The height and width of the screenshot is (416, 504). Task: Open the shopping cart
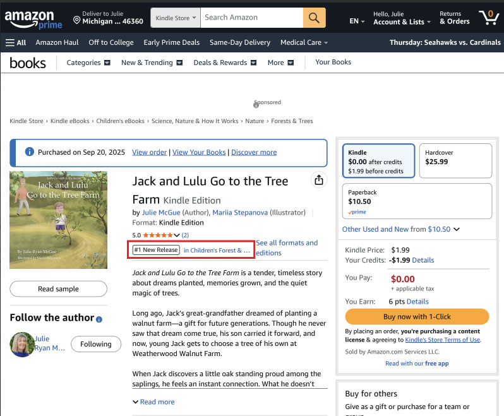click(488, 18)
